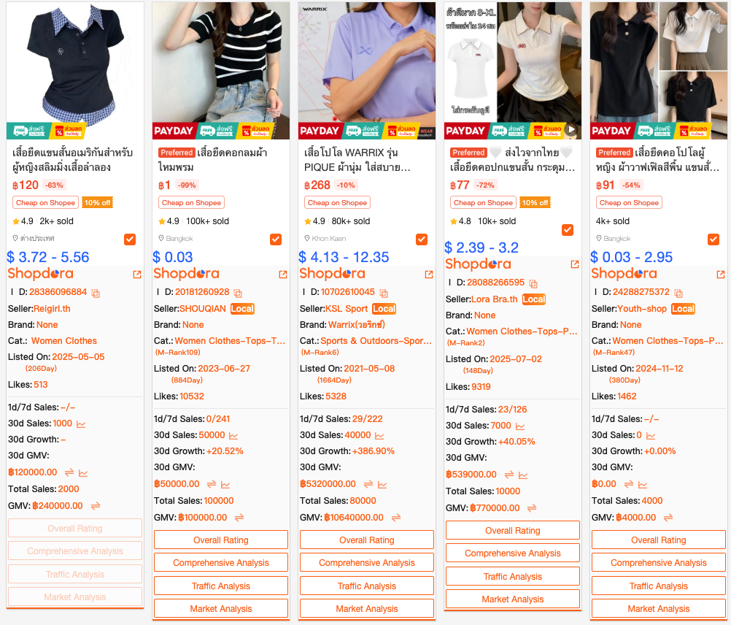This screenshot has width=731, height=625.
Task: Open Traffic Analysis for KSL Sport product
Action: (367, 586)
